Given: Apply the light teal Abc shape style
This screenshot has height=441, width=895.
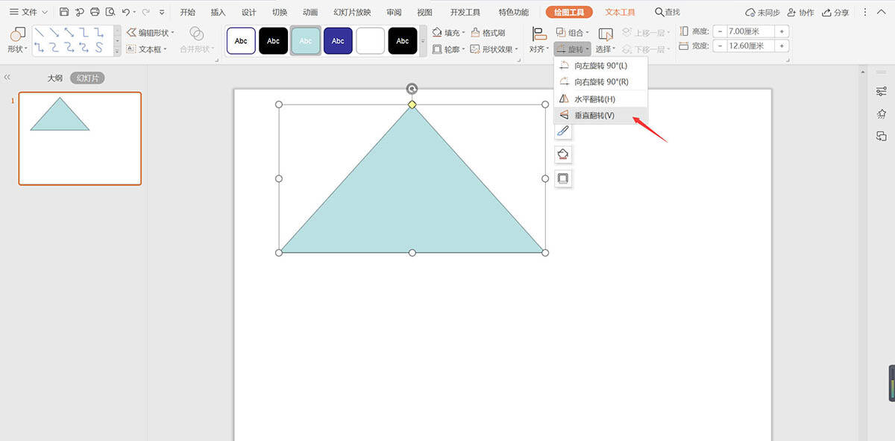Looking at the screenshot, I should point(306,41).
